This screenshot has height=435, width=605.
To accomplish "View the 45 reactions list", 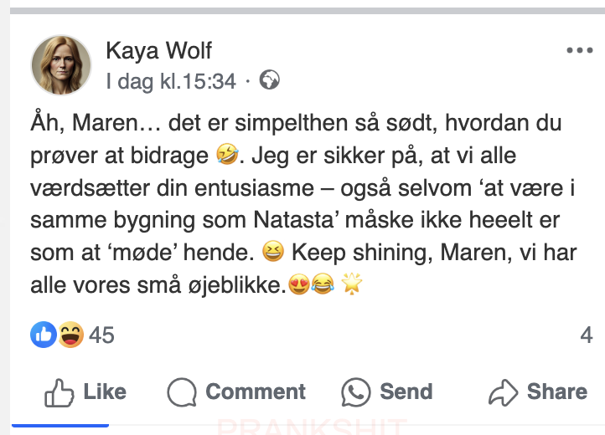I will pos(101,335).
